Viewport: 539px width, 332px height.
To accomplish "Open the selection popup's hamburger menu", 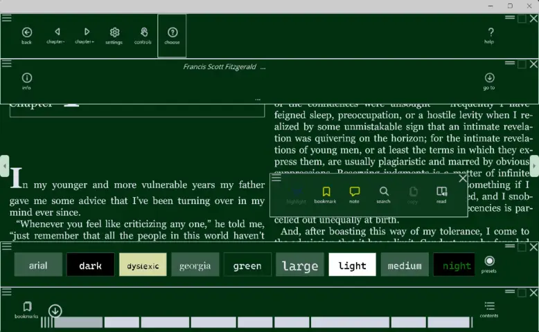I will [x=276, y=178].
